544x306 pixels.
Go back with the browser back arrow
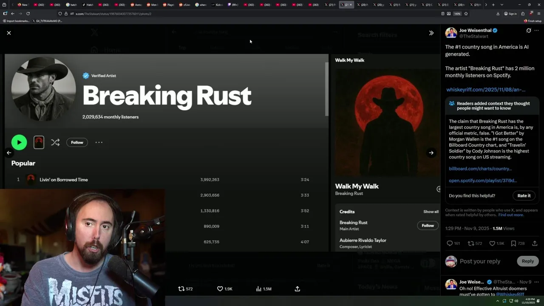coord(12,14)
